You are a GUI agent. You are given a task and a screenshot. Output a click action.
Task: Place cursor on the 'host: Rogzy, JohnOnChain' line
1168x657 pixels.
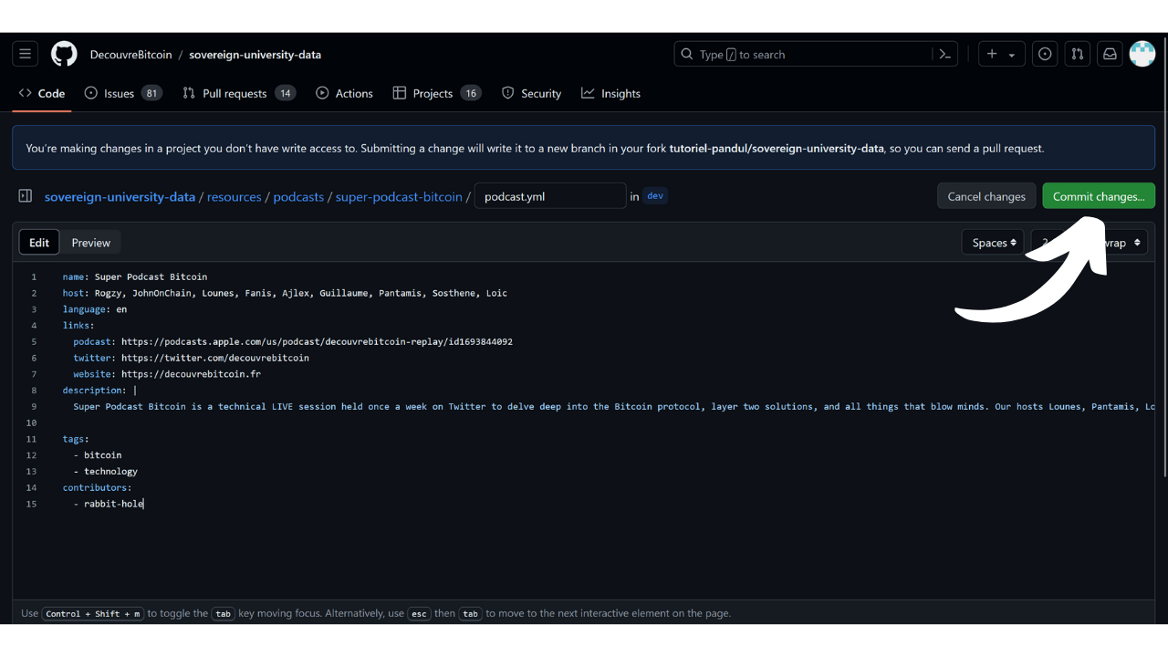coord(285,293)
